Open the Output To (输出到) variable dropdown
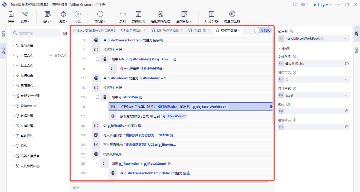The width and height of the screenshot is (360, 192). [x=345, y=39]
